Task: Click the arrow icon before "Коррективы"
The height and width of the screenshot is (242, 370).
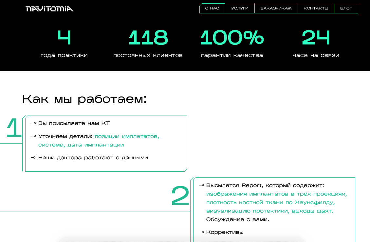Action: point(202,232)
